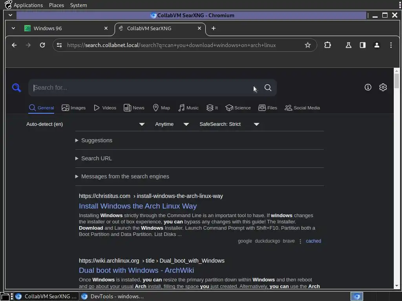Open Install Windows the Arch Linux Way

pos(138,206)
